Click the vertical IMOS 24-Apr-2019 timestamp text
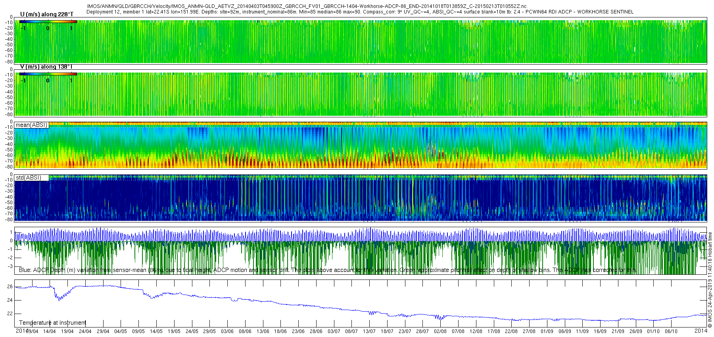 tap(710, 280)
